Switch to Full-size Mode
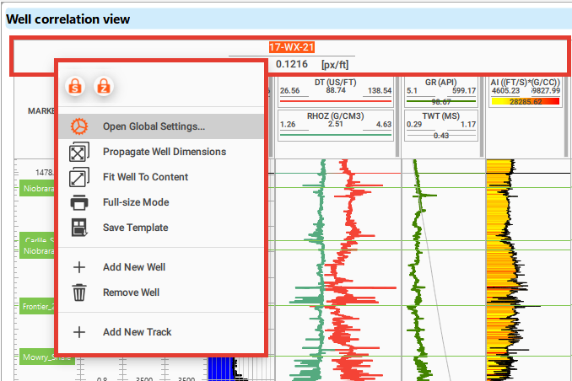Viewport: 572px width, 381px height. (161, 202)
